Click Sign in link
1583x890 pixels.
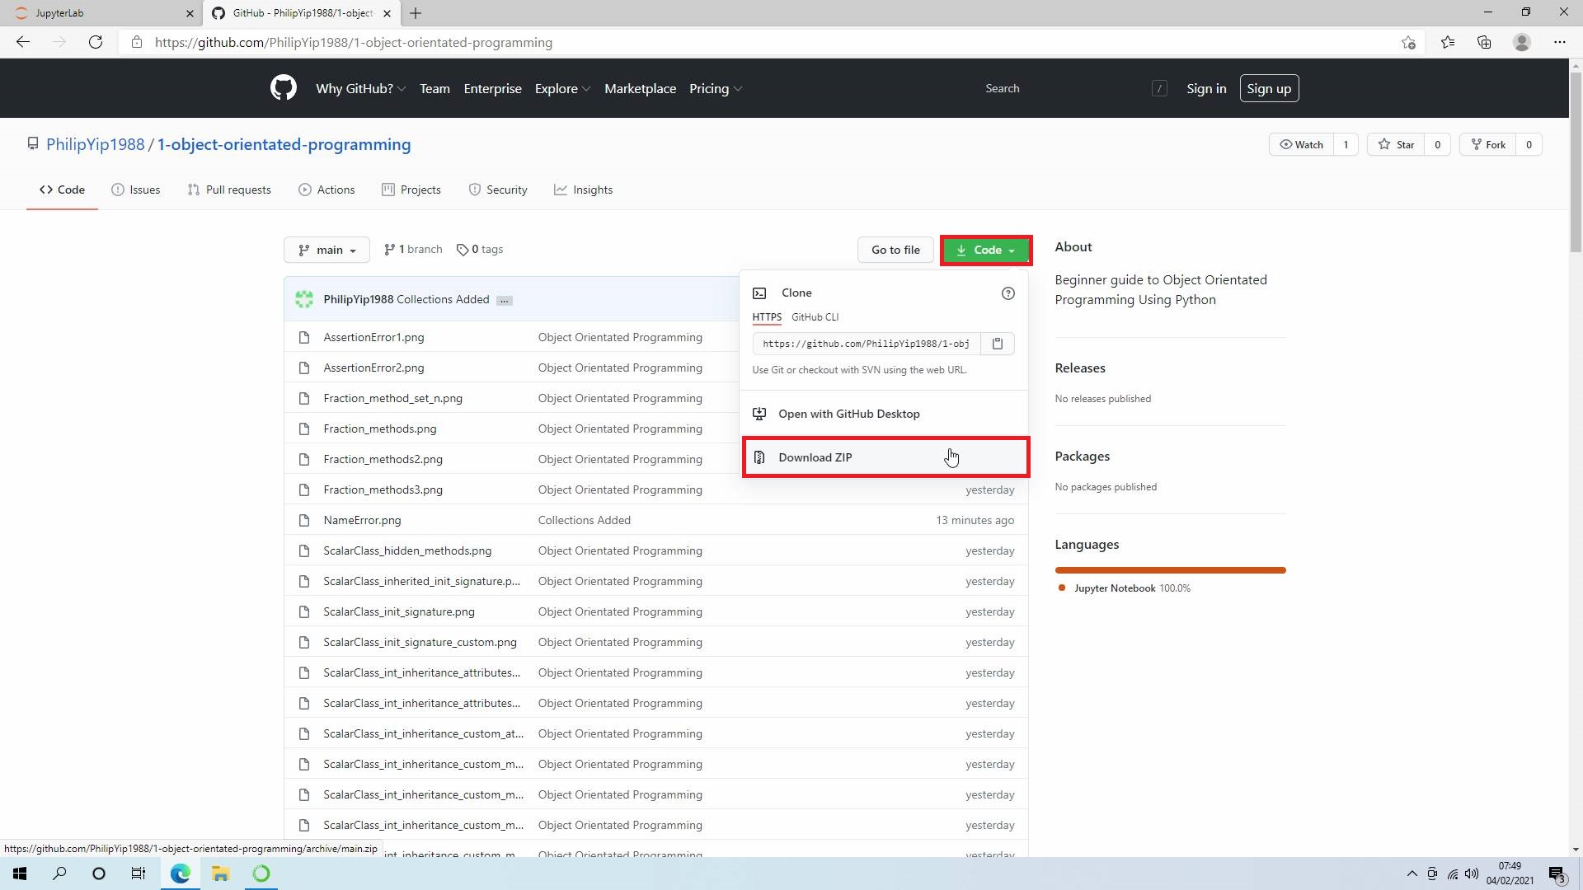click(1206, 88)
